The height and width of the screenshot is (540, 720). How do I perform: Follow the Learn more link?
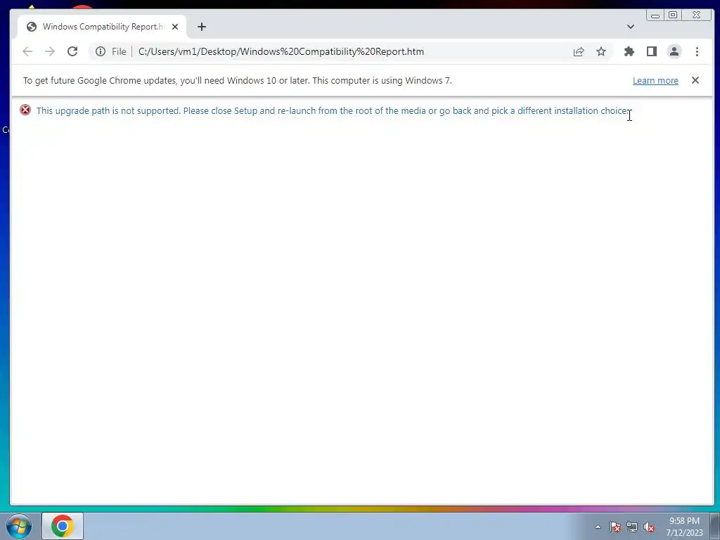655,80
